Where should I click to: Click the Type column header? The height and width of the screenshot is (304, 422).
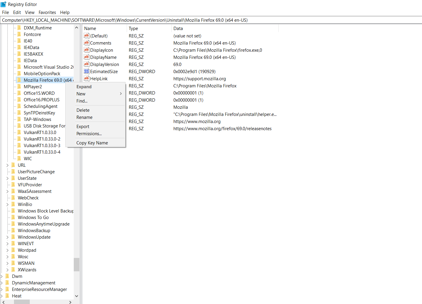point(149,28)
